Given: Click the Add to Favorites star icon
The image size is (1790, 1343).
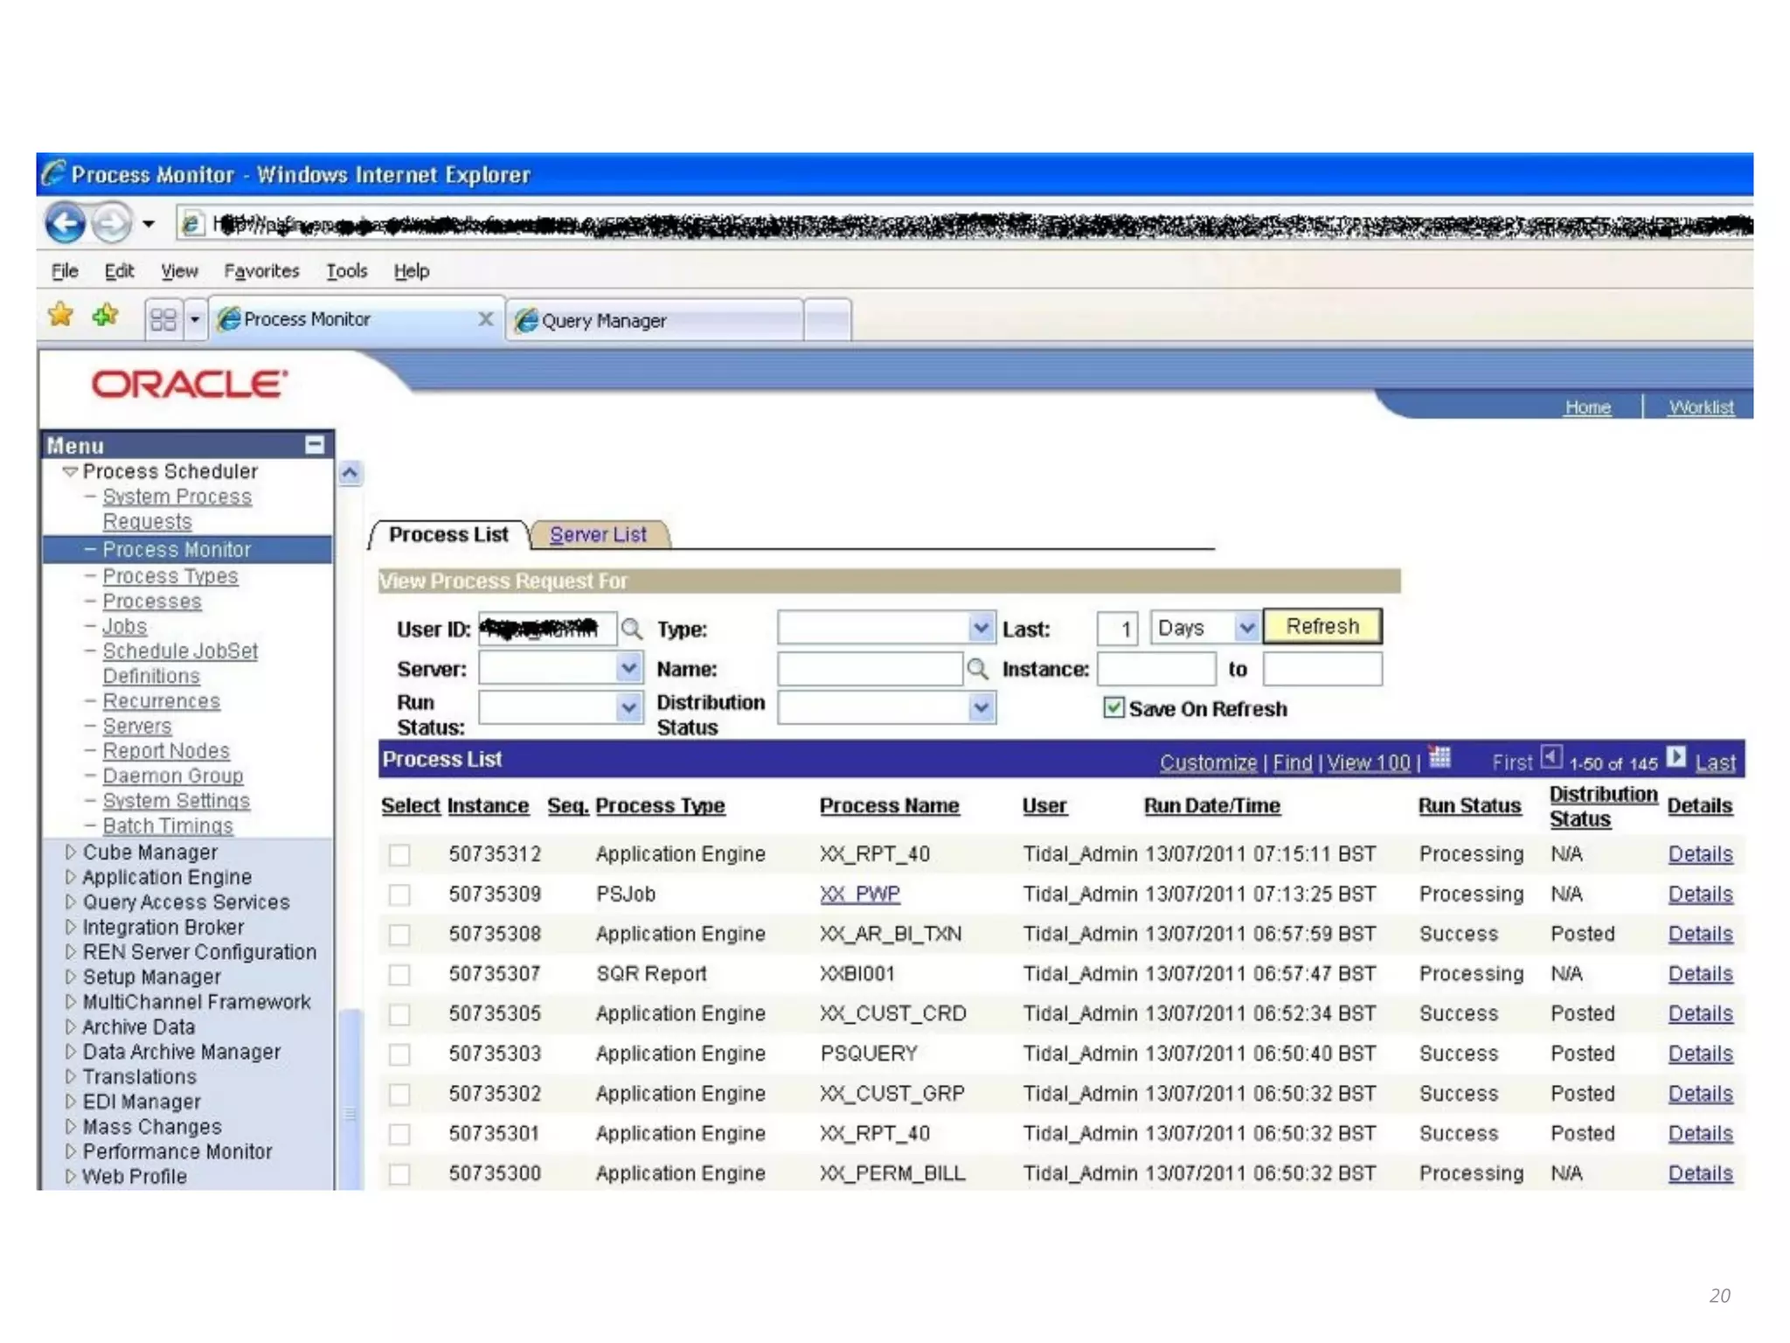Looking at the screenshot, I should click(105, 315).
